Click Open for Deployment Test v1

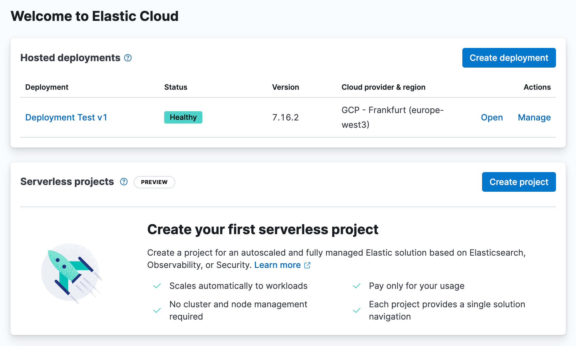[x=492, y=117]
